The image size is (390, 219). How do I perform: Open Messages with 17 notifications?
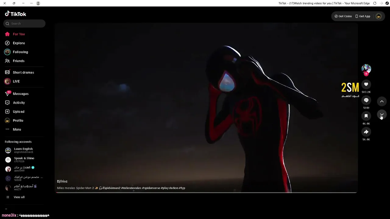(21, 94)
